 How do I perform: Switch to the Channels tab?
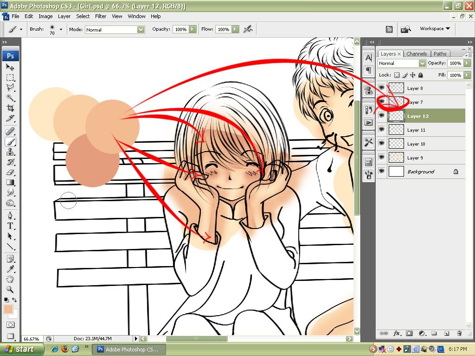point(417,54)
